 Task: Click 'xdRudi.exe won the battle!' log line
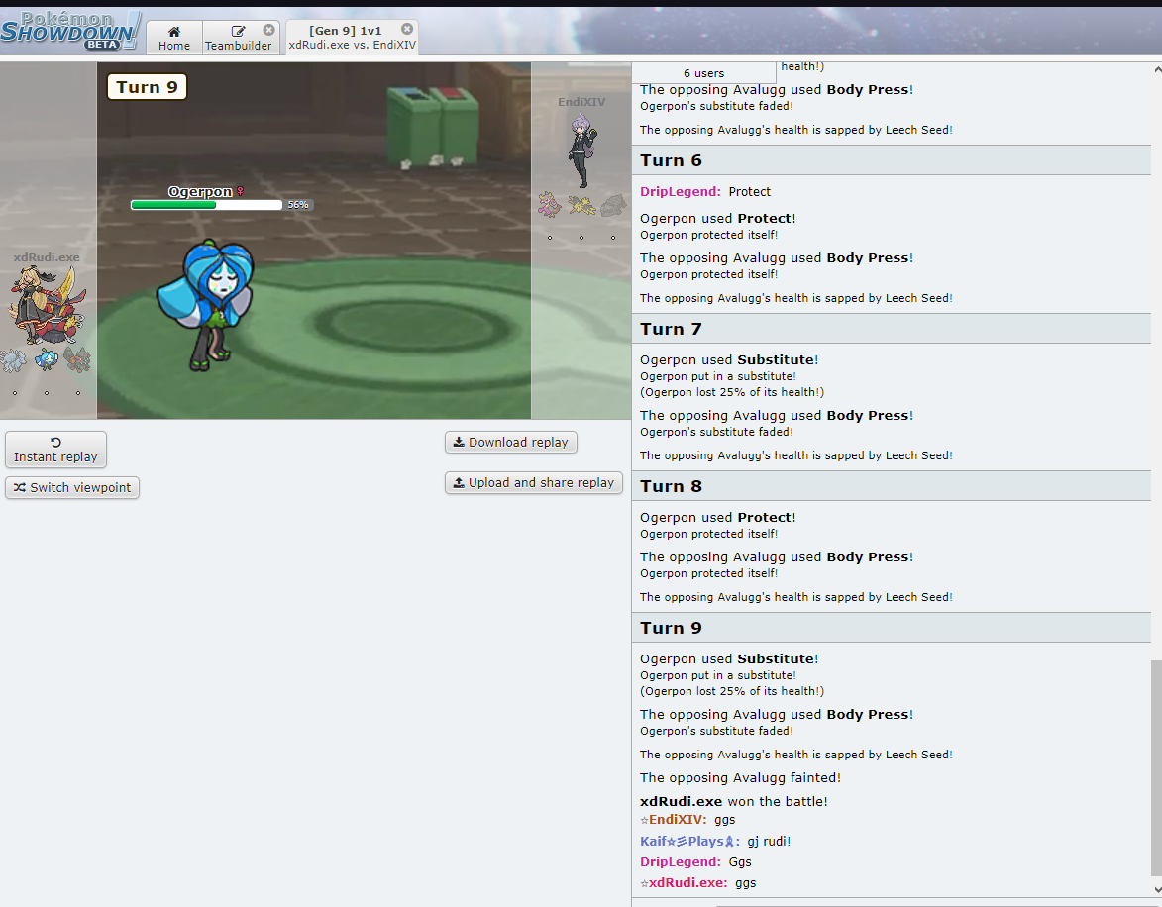[x=734, y=802]
